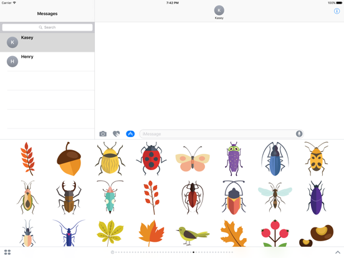344x258 pixels.
Task: Tap the Kasey avatar in conversation list
Action: [x=12, y=42]
